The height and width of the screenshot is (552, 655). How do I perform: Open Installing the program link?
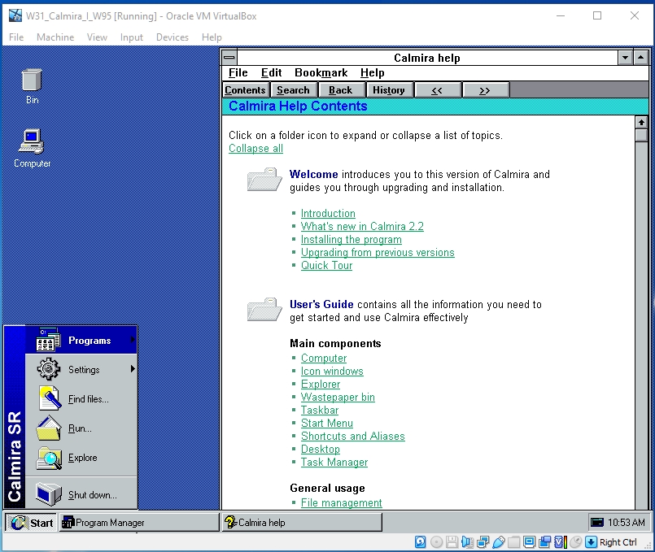click(x=352, y=240)
